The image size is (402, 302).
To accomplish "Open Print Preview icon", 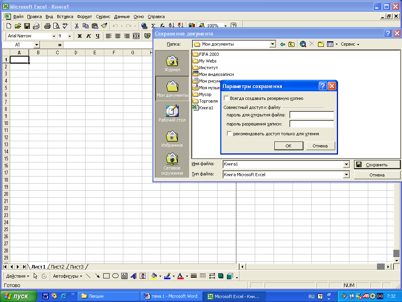I will click(57, 26).
